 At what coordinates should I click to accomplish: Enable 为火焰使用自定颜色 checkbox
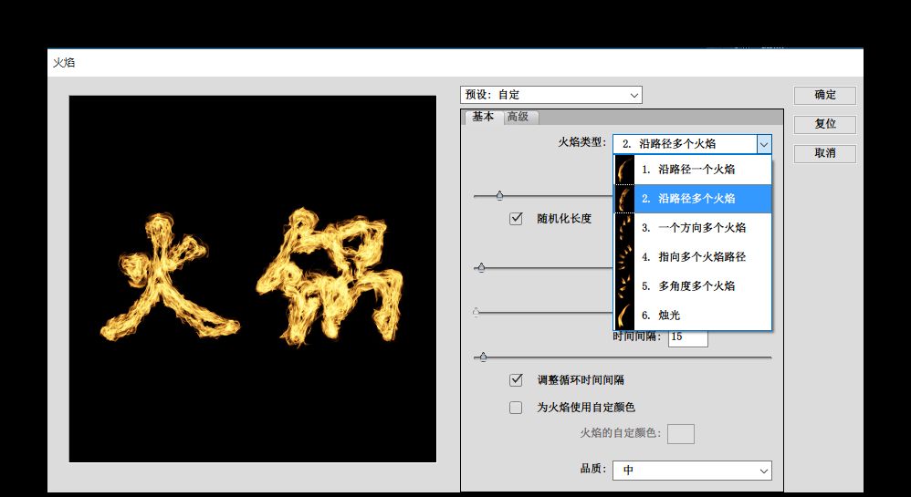[516, 408]
